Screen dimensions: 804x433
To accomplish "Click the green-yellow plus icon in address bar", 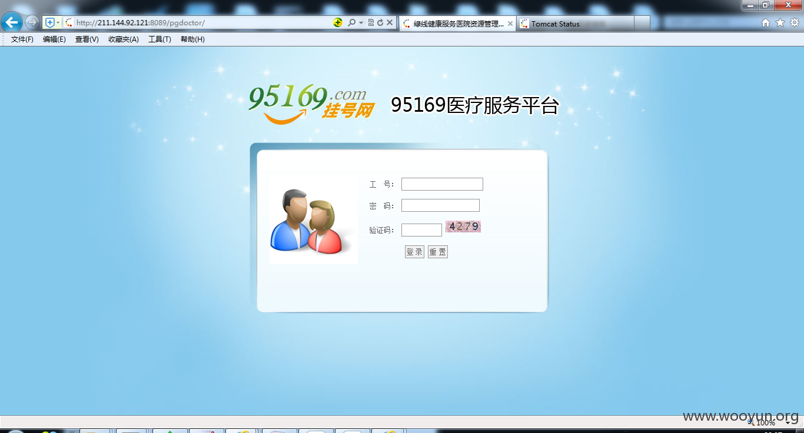I will point(338,22).
